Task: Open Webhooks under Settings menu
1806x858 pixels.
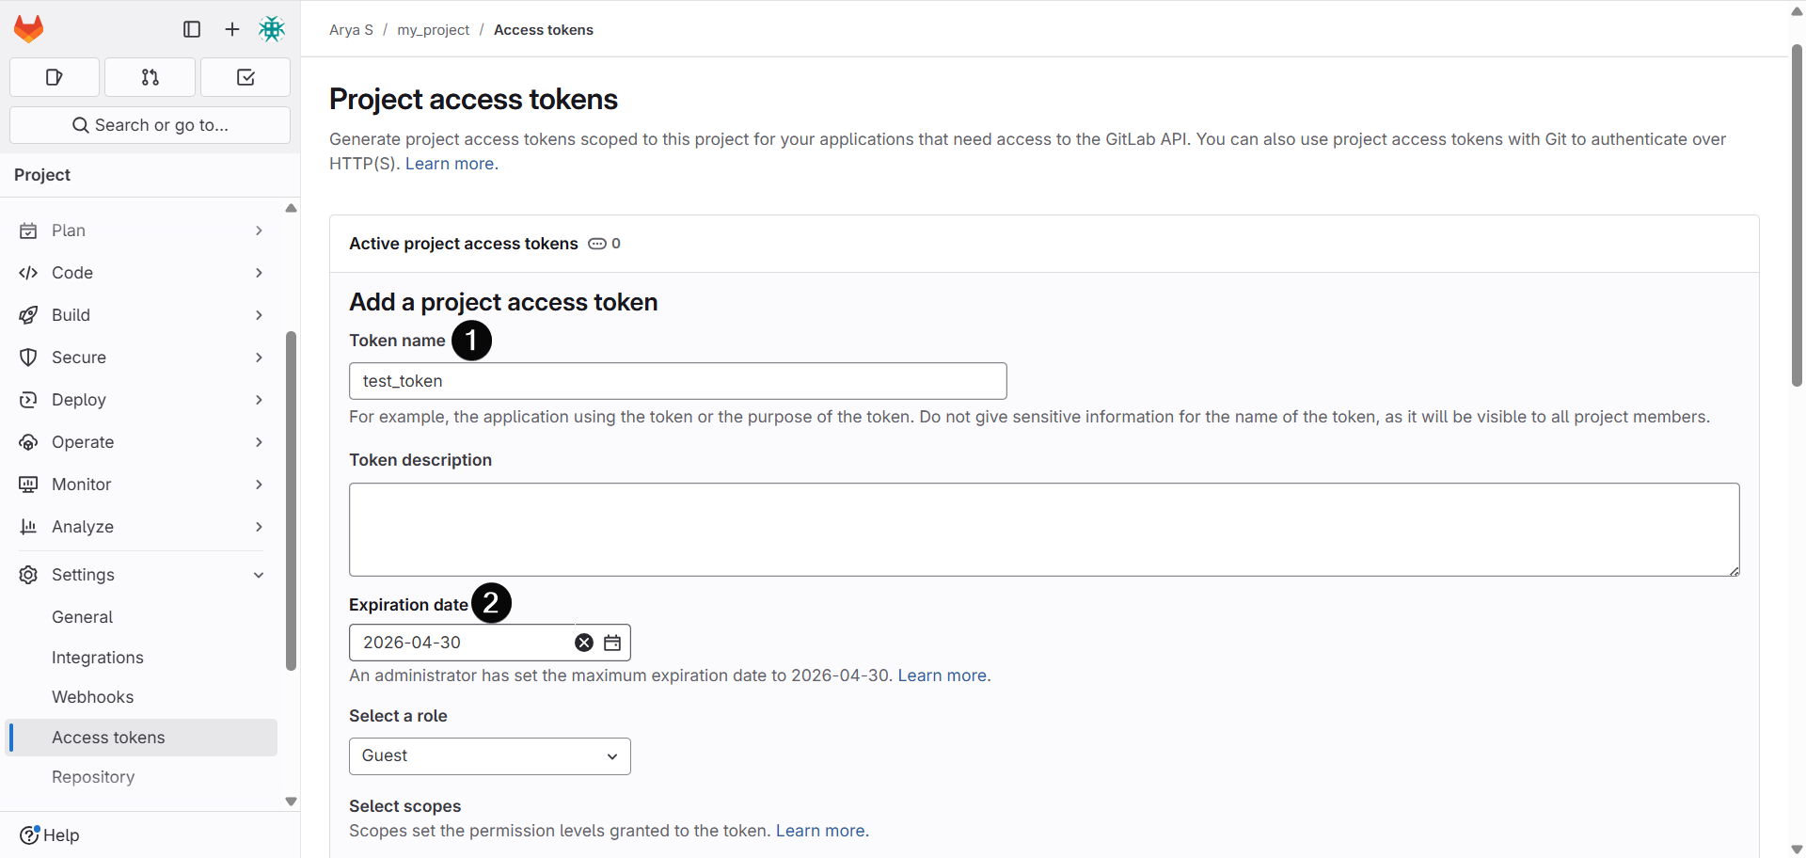Action: 92,697
